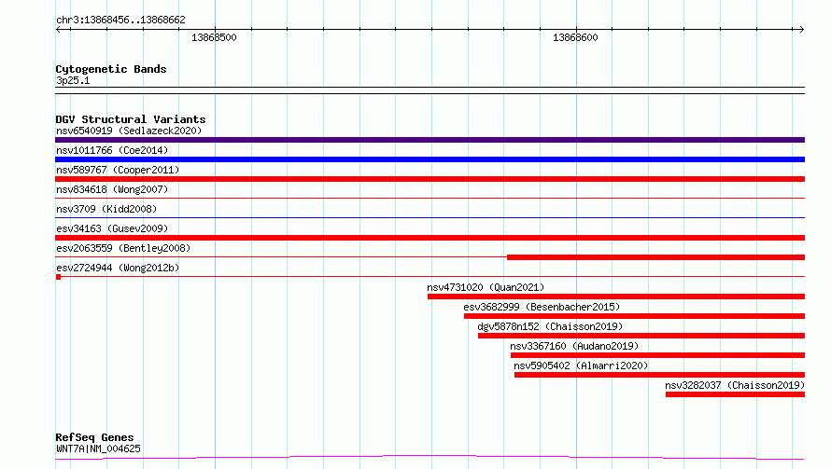Click the 3p25.1 cytogenetic band bar
Screen dimensions: 831x469
pos(430,90)
